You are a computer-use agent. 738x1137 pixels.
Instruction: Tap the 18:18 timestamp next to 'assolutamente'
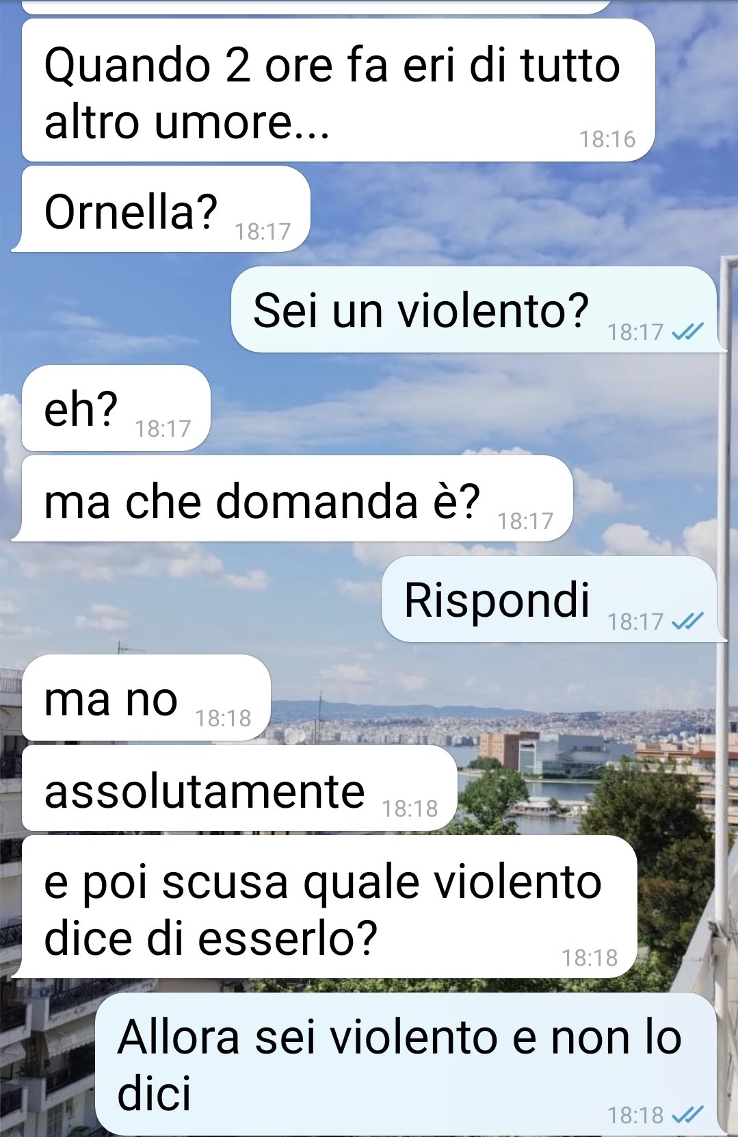[410, 808]
